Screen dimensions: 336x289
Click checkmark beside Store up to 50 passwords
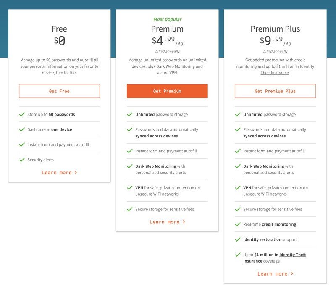pos(22,114)
